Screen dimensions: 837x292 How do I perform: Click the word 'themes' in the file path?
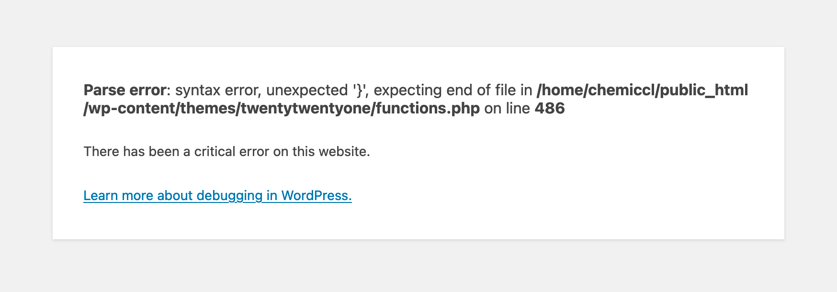pos(208,108)
